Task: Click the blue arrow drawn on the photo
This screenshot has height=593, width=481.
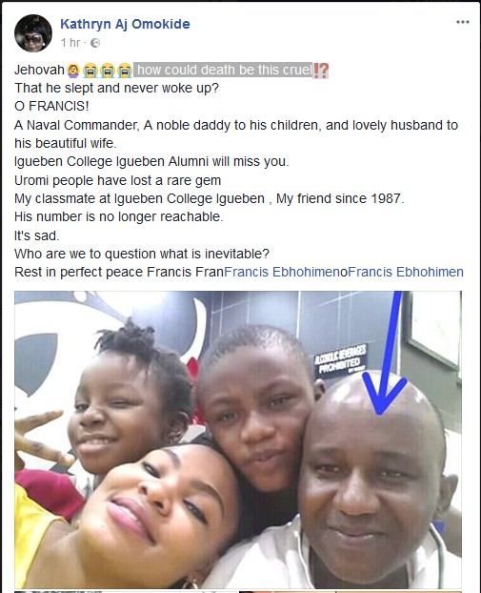Action: [388, 353]
